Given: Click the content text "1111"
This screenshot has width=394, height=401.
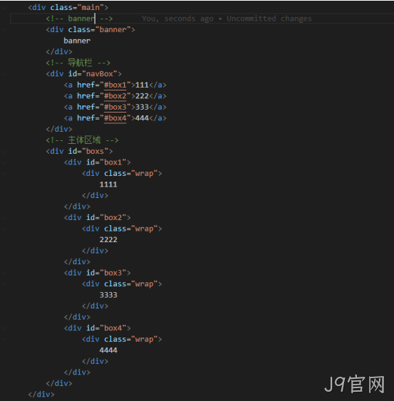Looking at the screenshot, I should coord(108,184).
